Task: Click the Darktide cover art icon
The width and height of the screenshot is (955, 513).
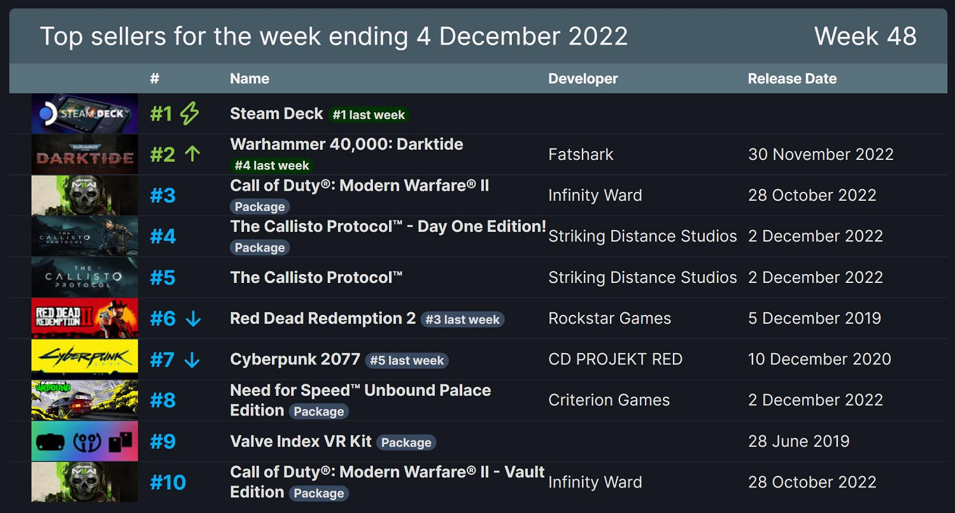Action: (x=84, y=154)
